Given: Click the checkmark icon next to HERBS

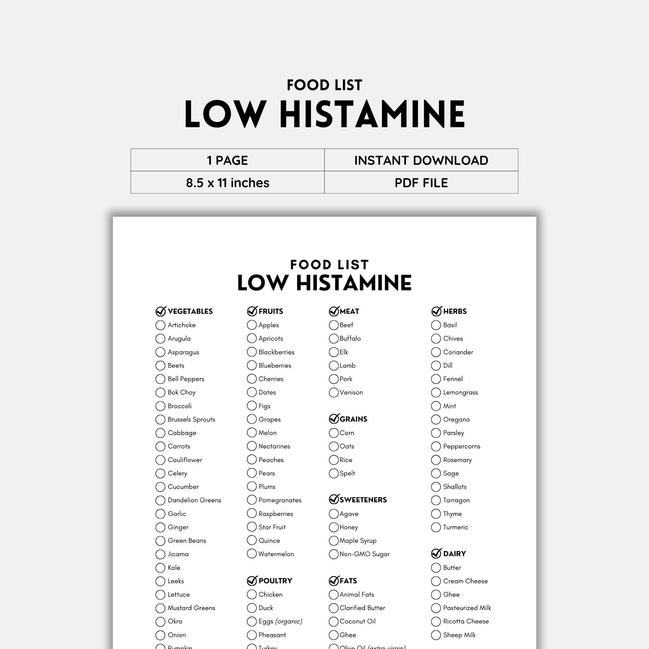Looking at the screenshot, I should tap(436, 312).
